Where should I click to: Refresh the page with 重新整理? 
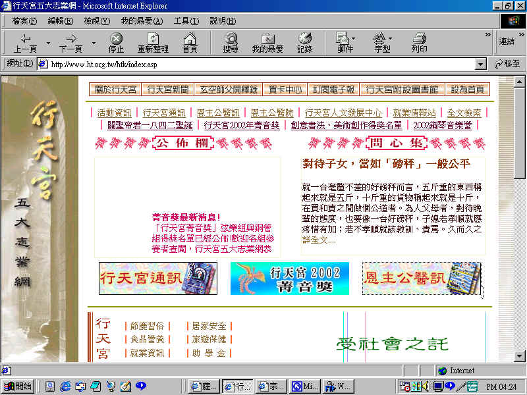[x=153, y=43]
